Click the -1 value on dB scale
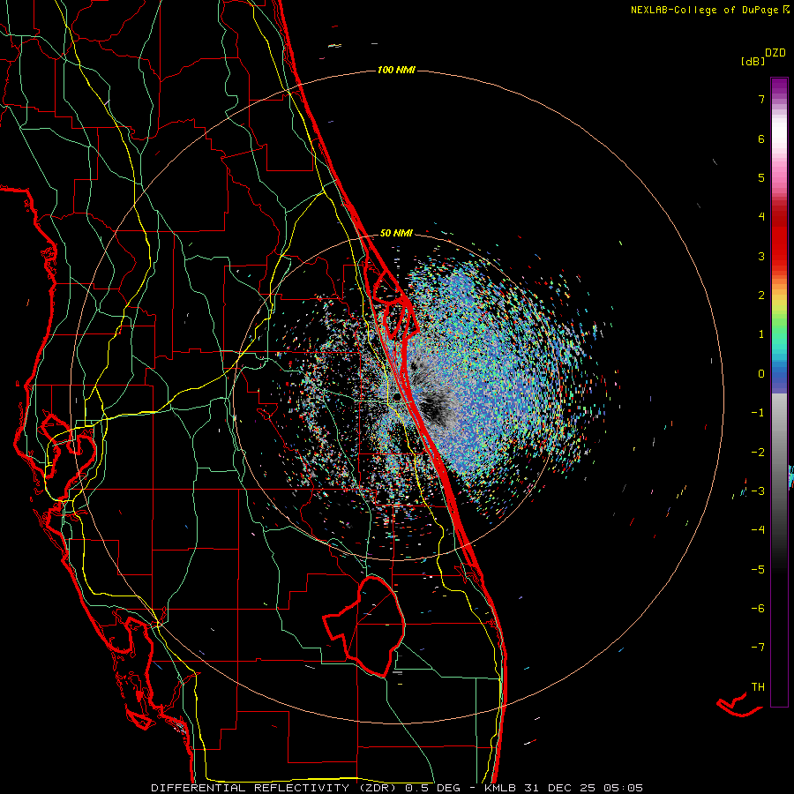 click(758, 413)
